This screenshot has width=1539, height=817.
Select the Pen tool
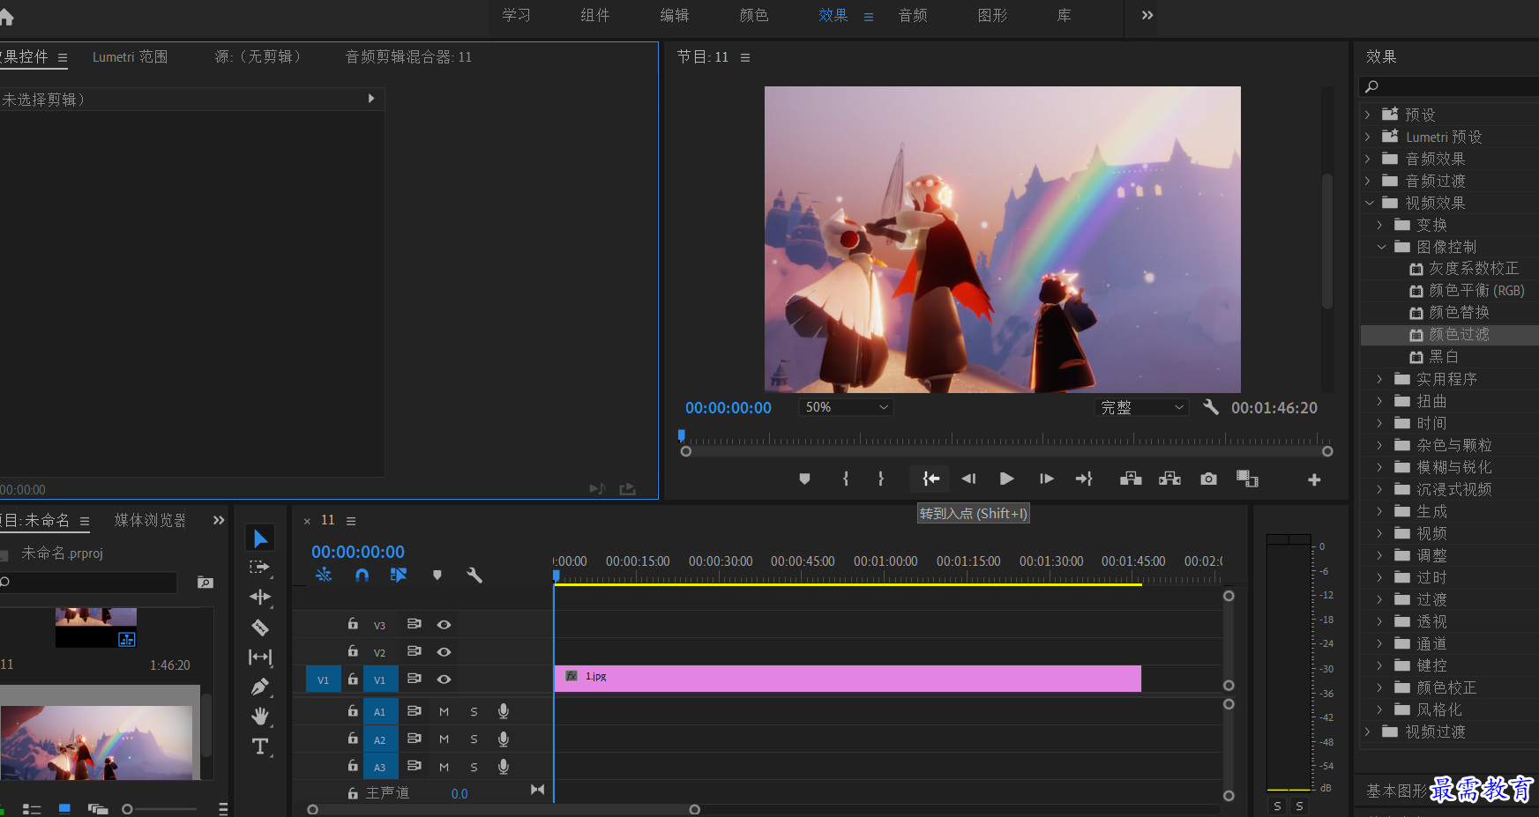(x=260, y=687)
